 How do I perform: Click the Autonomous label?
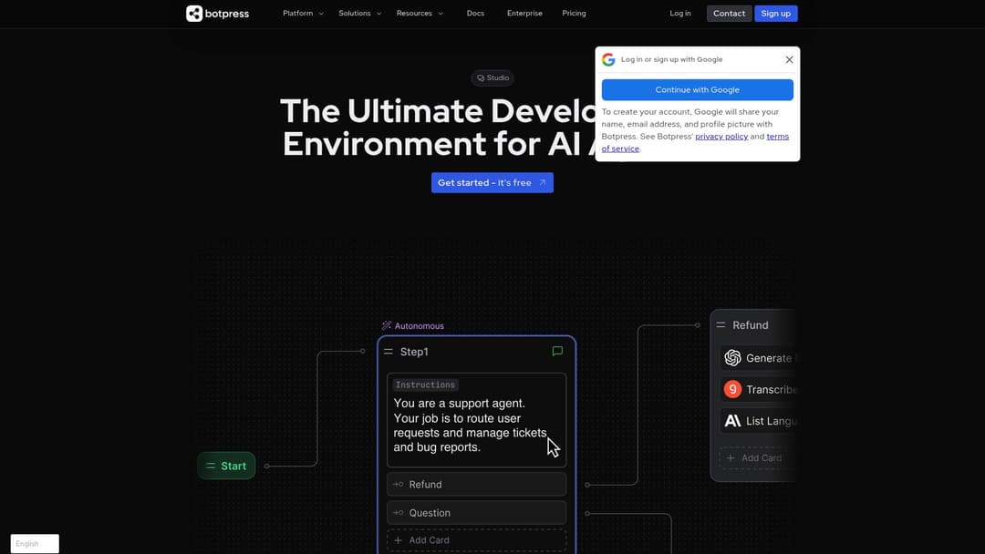pos(419,325)
